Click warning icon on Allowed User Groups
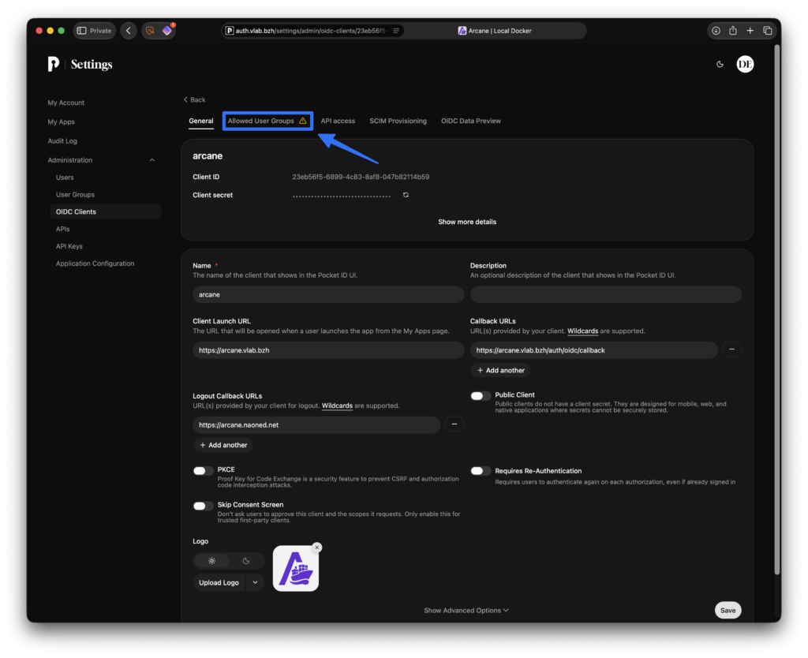This screenshot has width=808, height=658. (303, 121)
